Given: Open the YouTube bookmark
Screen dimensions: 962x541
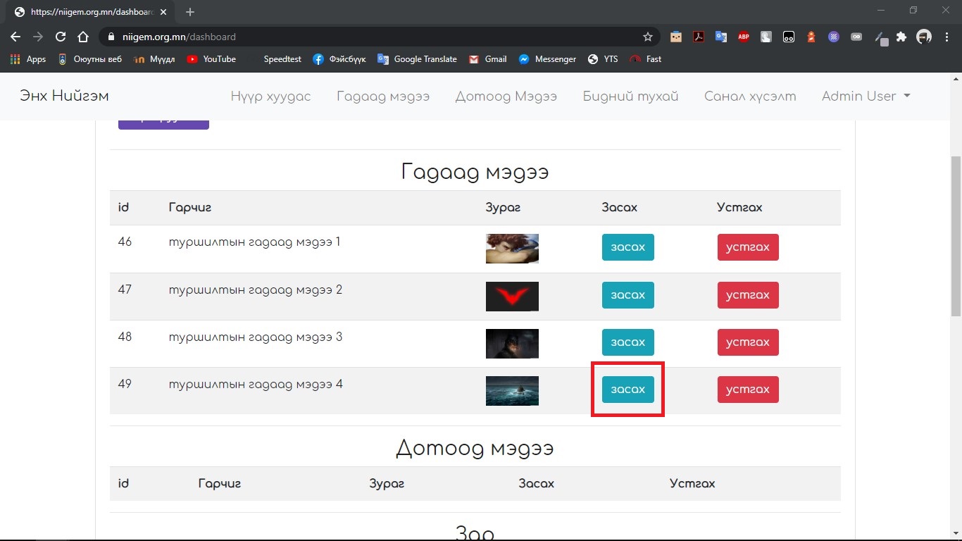Looking at the screenshot, I should pos(211,59).
